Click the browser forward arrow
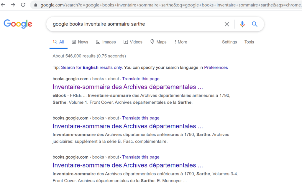The height and width of the screenshot is (193, 302). click(x=13, y=5)
